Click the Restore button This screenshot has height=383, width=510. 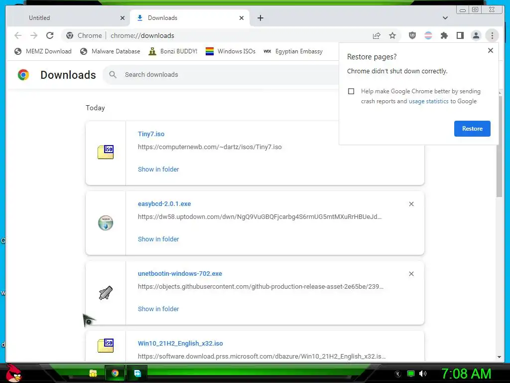[472, 129]
